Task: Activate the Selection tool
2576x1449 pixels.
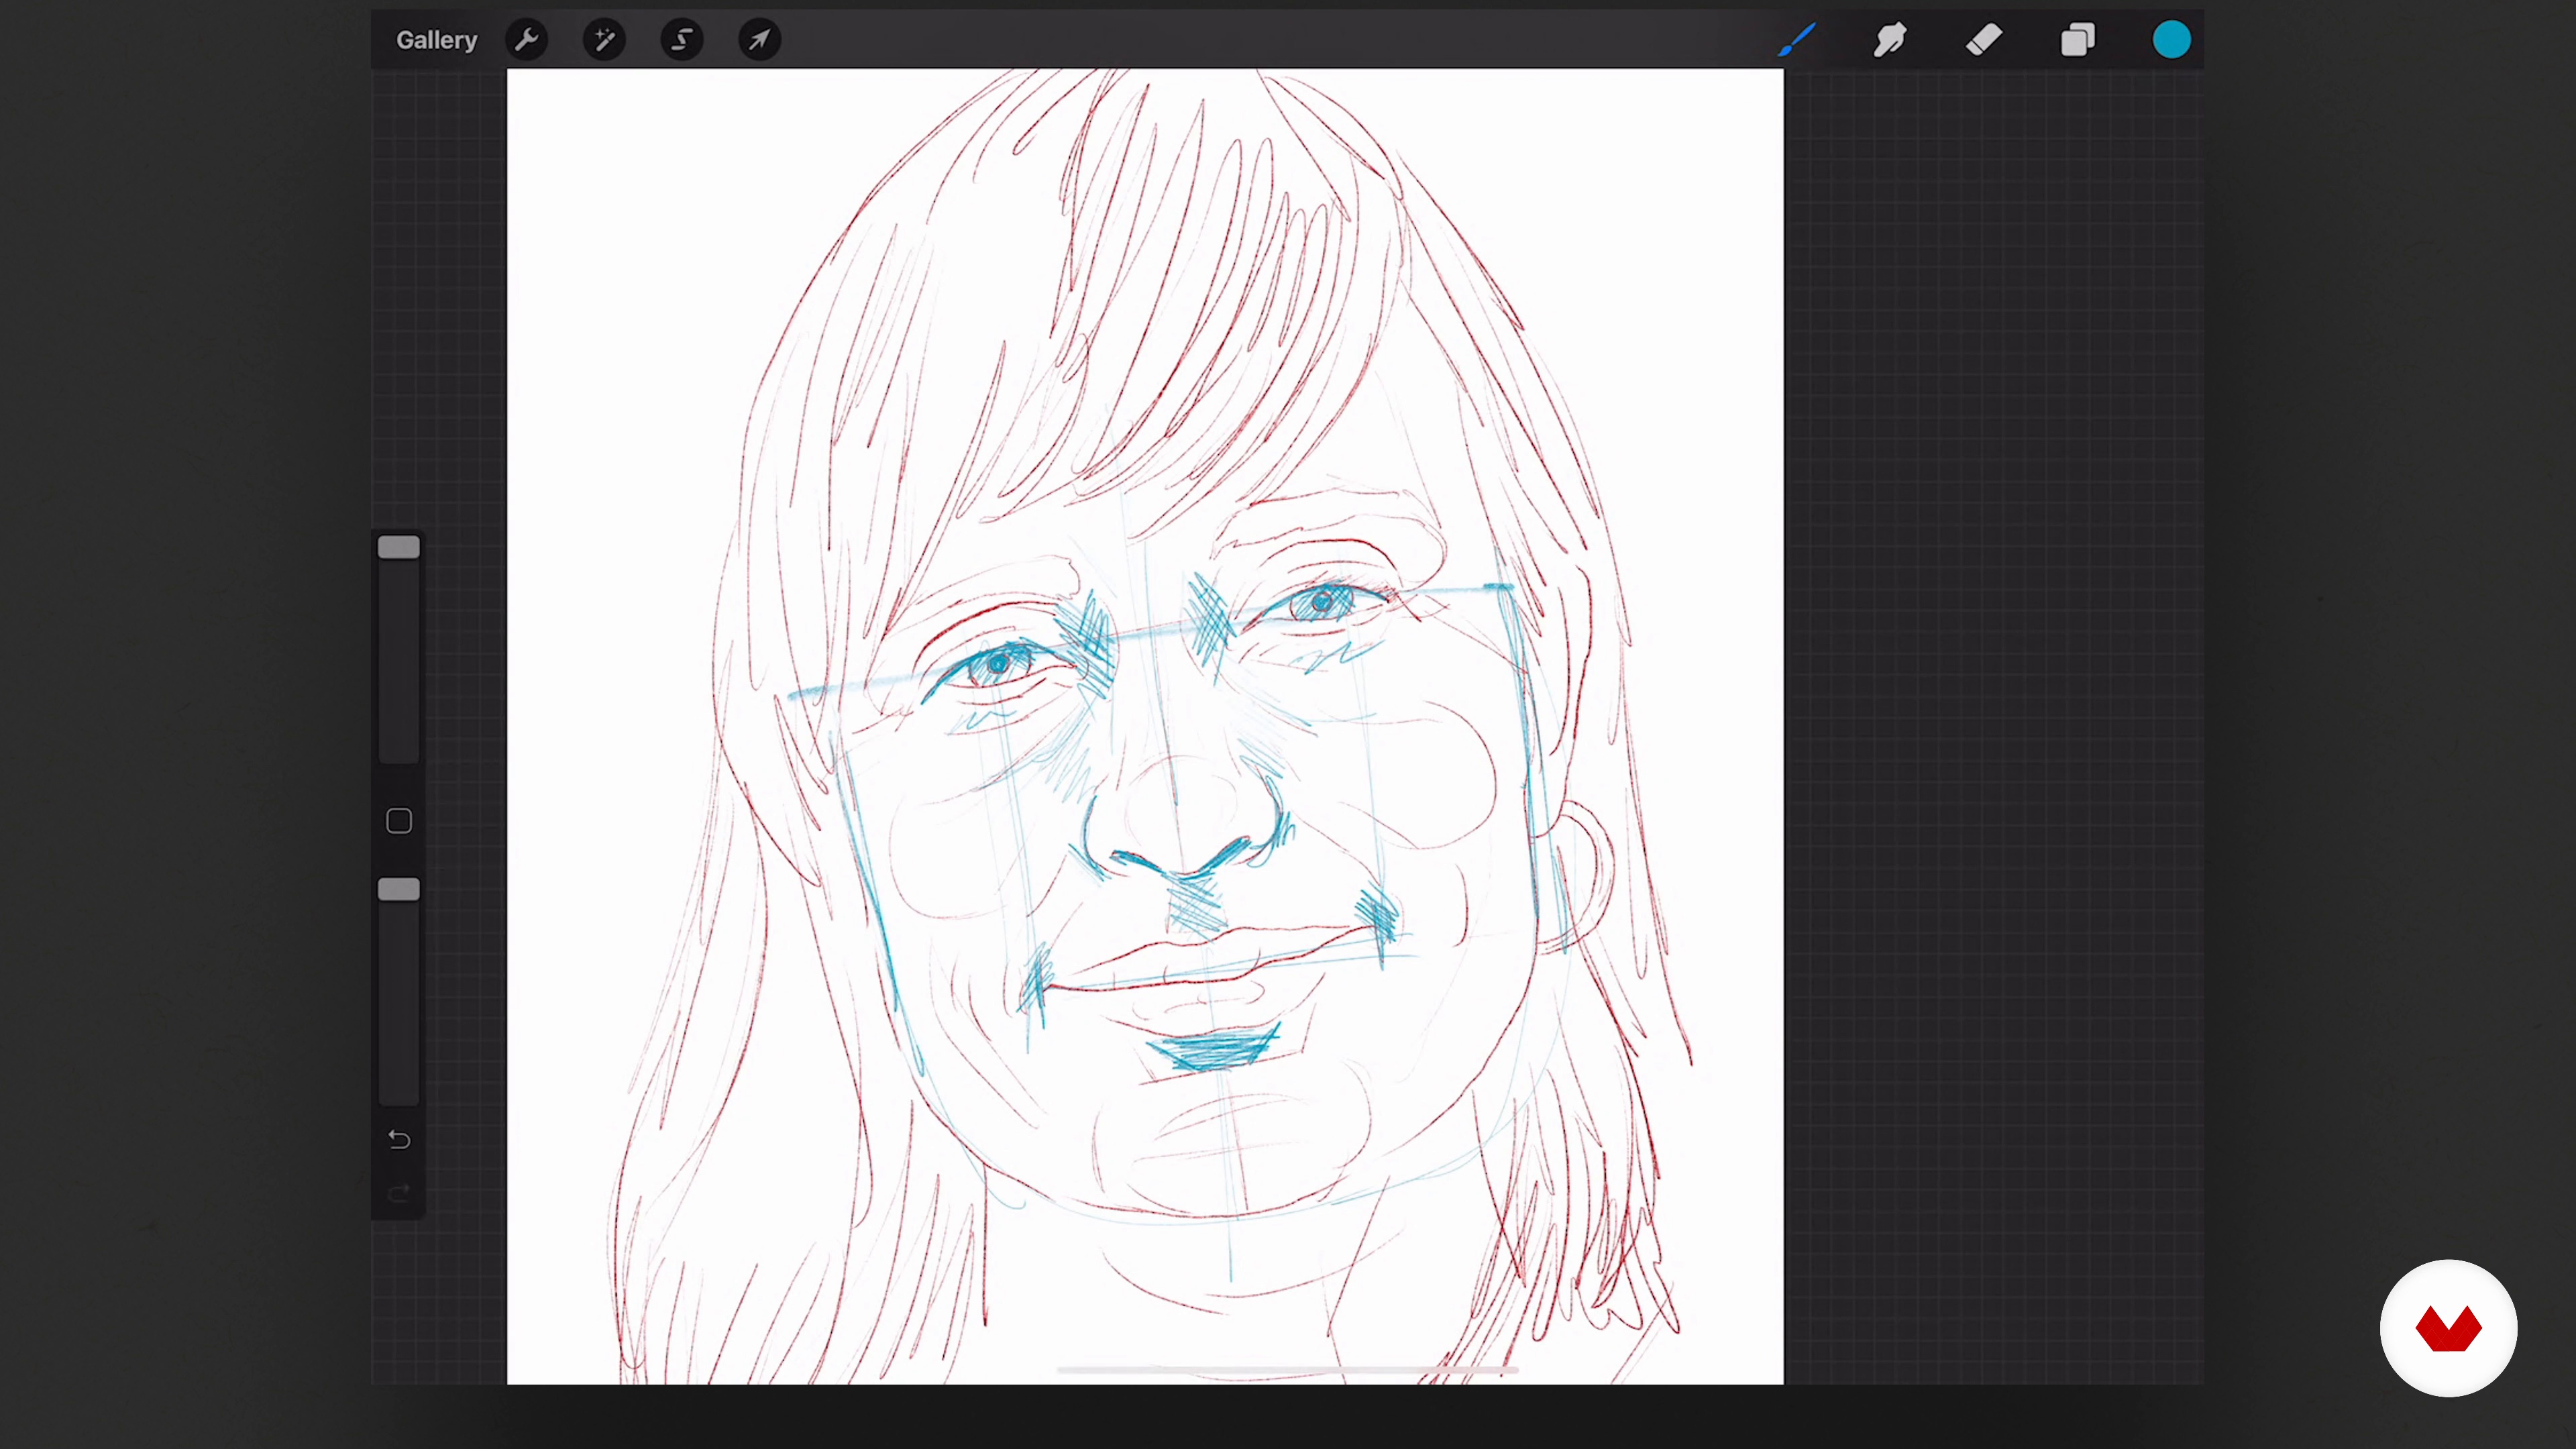Action: (682, 40)
